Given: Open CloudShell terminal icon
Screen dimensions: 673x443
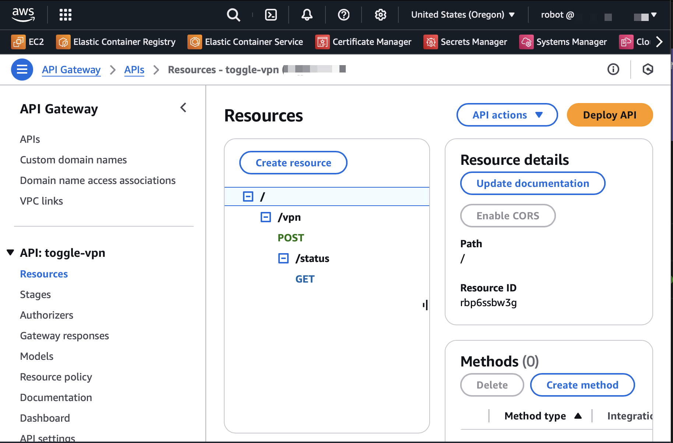Looking at the screenshot, I should (x=271, y=15).
